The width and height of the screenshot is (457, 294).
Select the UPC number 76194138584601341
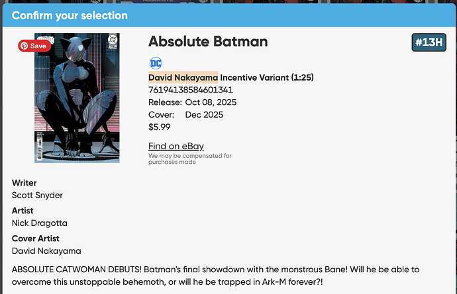191,90
